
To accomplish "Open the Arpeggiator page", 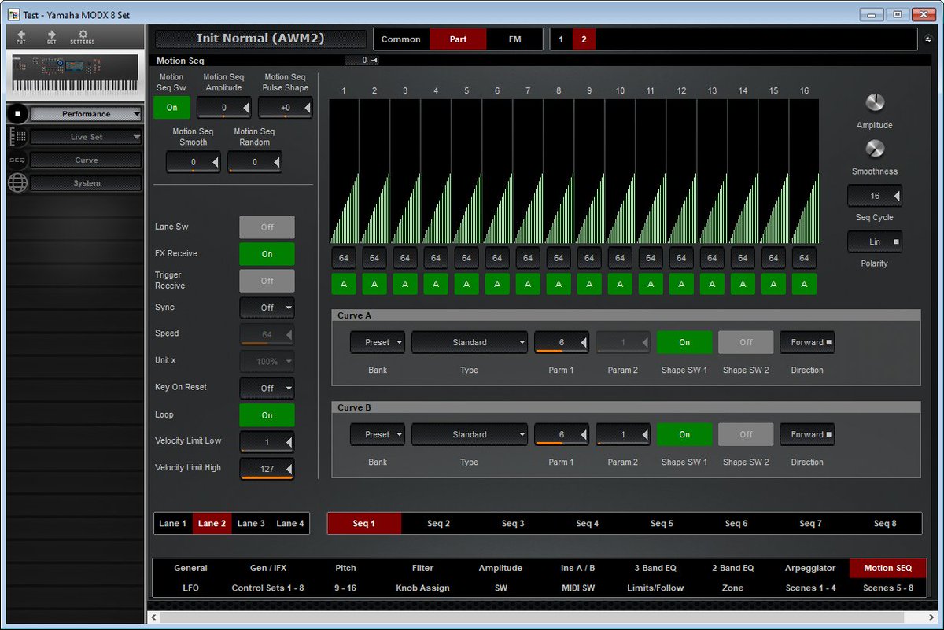I will pyautogui.click(x=810, y=568).
